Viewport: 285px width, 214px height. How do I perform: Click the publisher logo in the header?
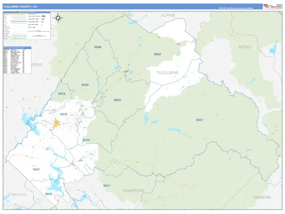(x=270, y=7)
